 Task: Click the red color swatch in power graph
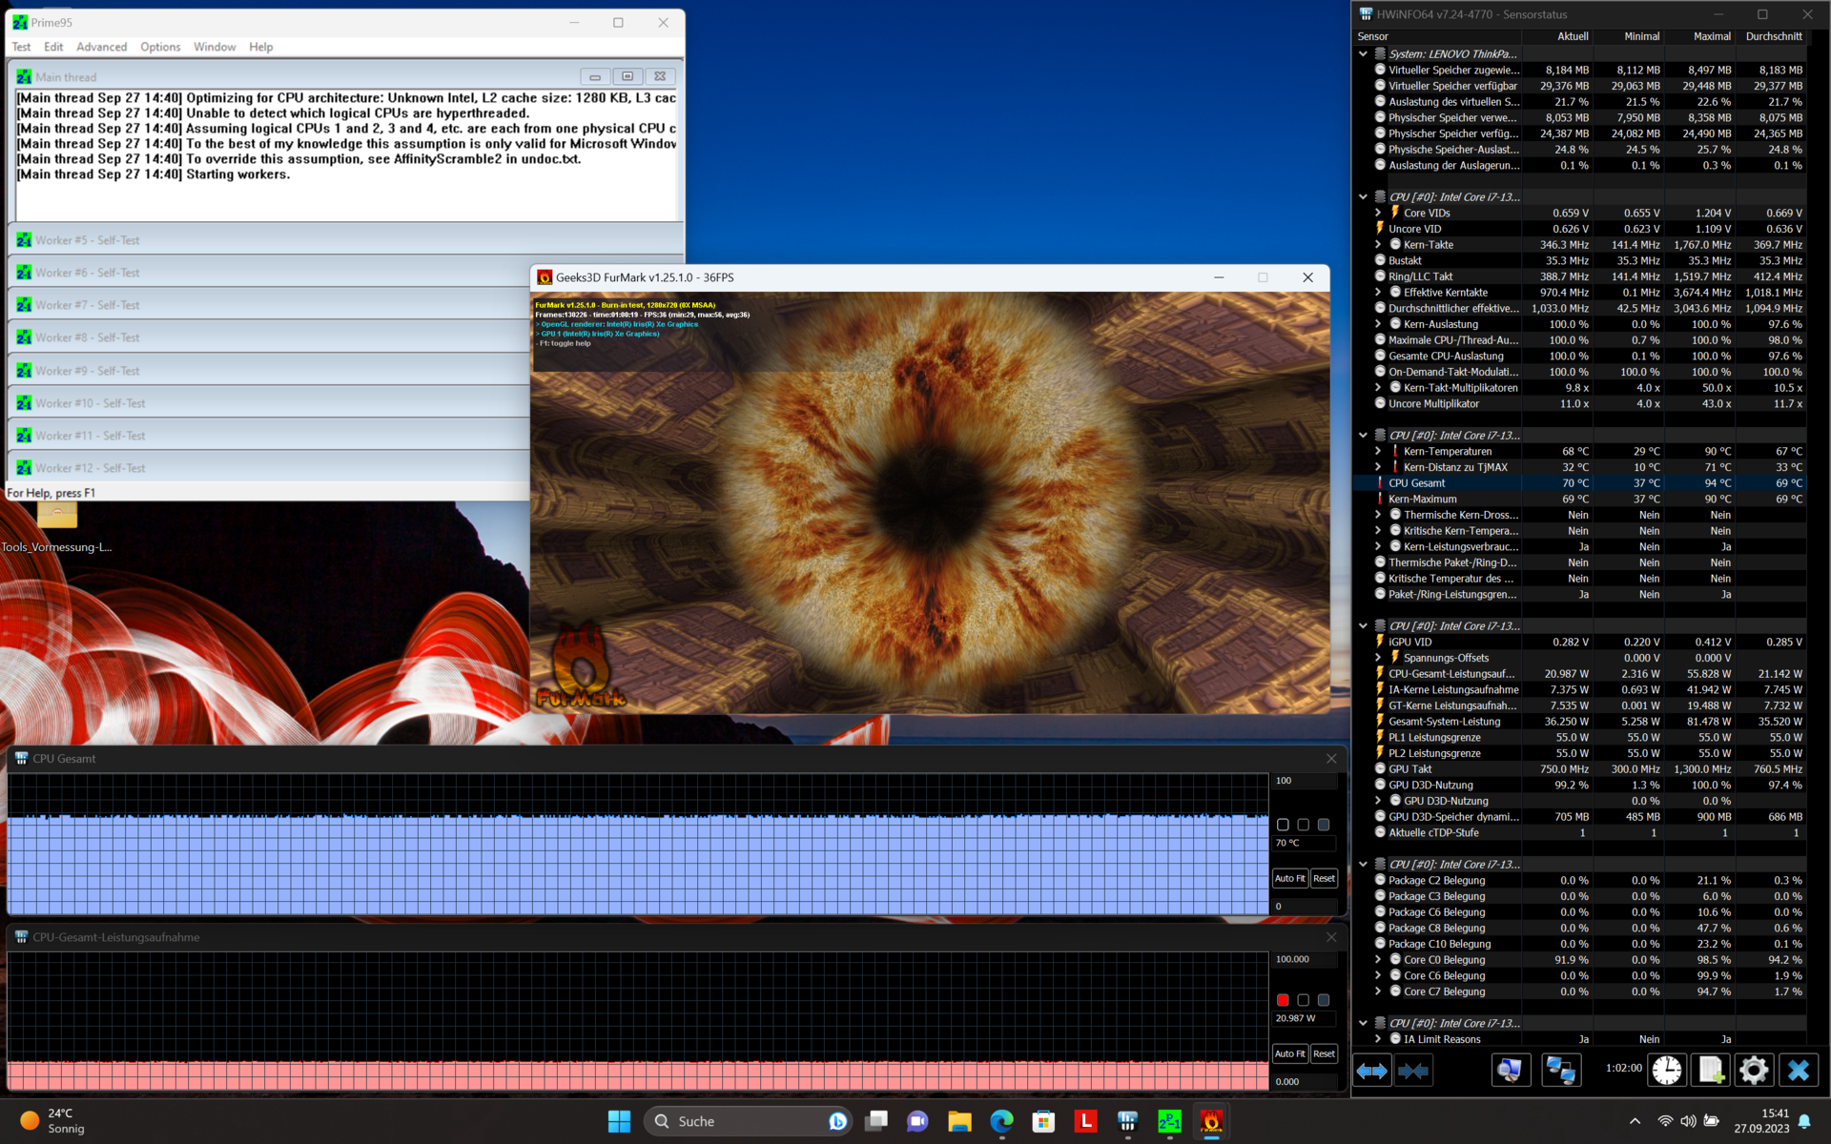(x=1283, y=1000)
